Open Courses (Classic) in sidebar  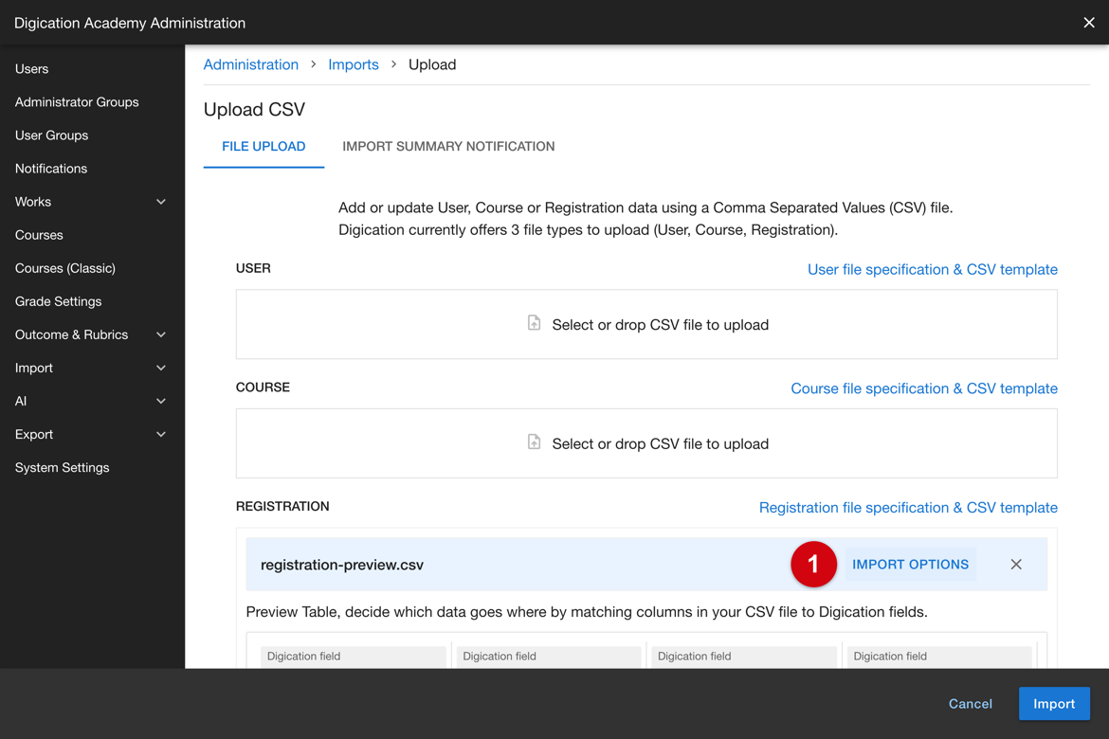pyautogui.click(x=65, y=268)
